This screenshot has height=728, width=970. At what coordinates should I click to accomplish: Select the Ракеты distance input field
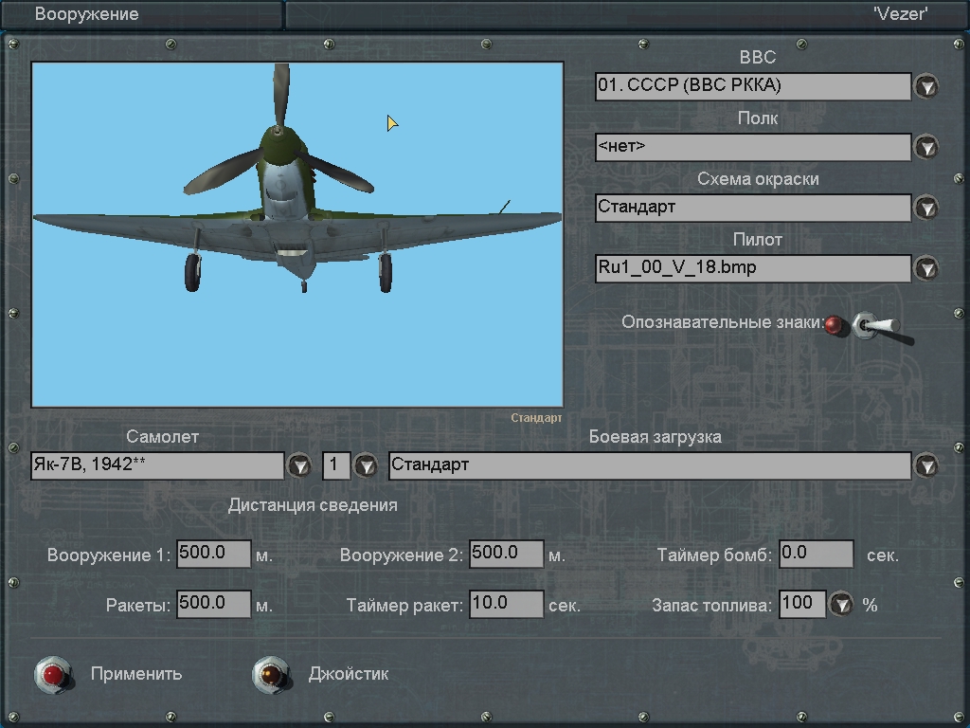tap(213, 604)
